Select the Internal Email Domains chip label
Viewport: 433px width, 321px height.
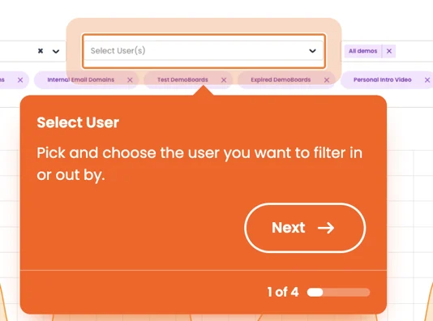pyautogui.click(x=80, y=79)
